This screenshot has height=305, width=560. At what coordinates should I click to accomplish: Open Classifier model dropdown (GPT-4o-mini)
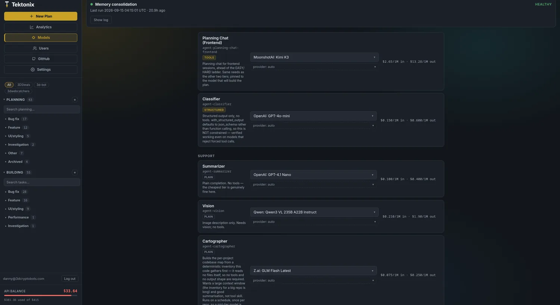313,116
